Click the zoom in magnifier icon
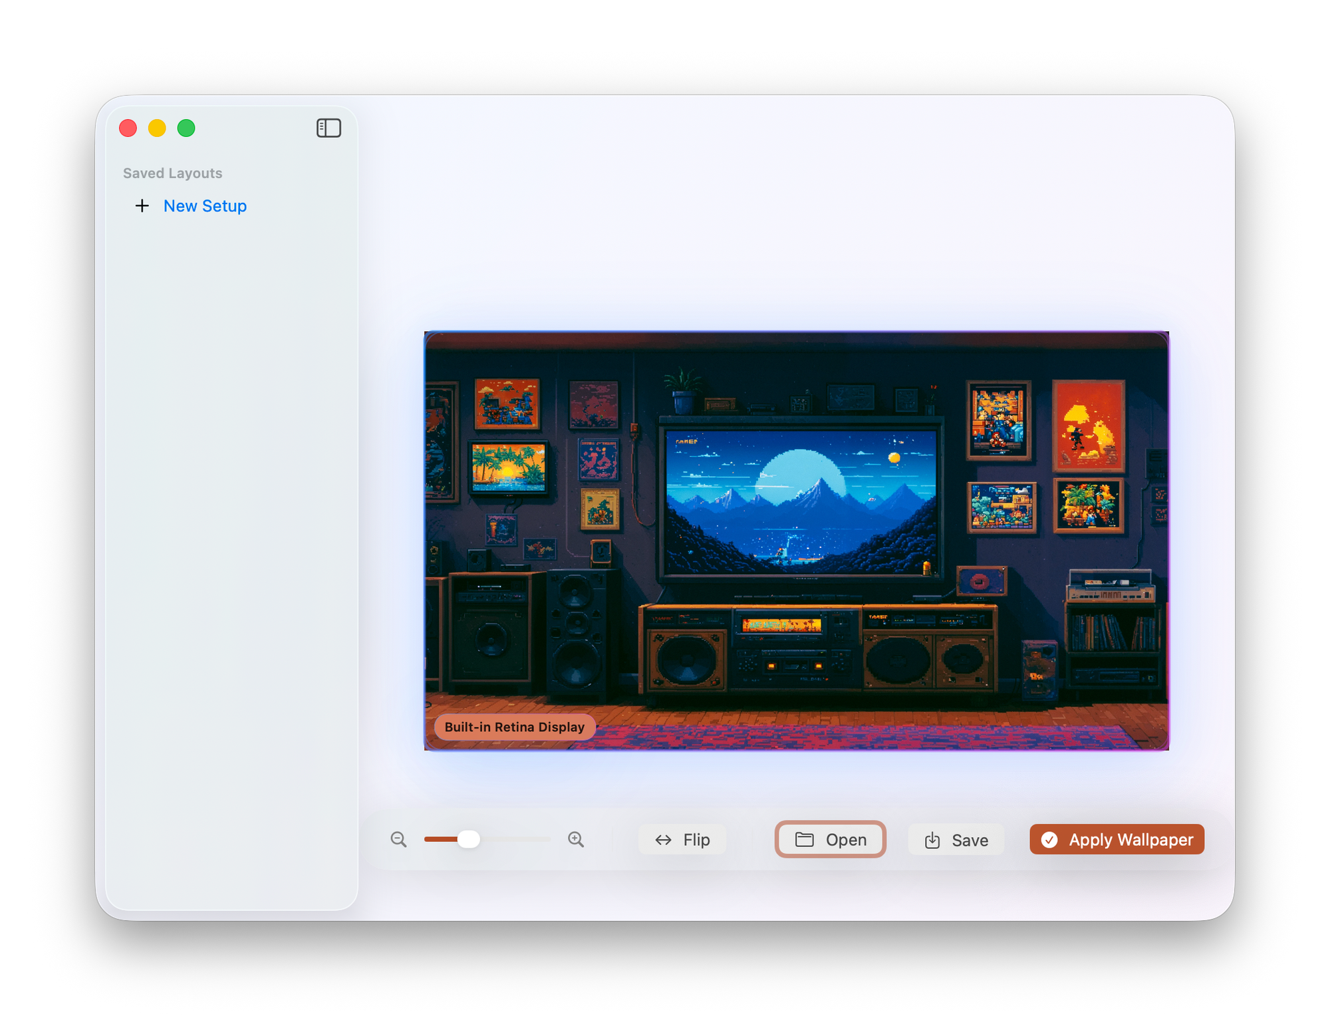1330x1016 pixels. coord(576,839)
